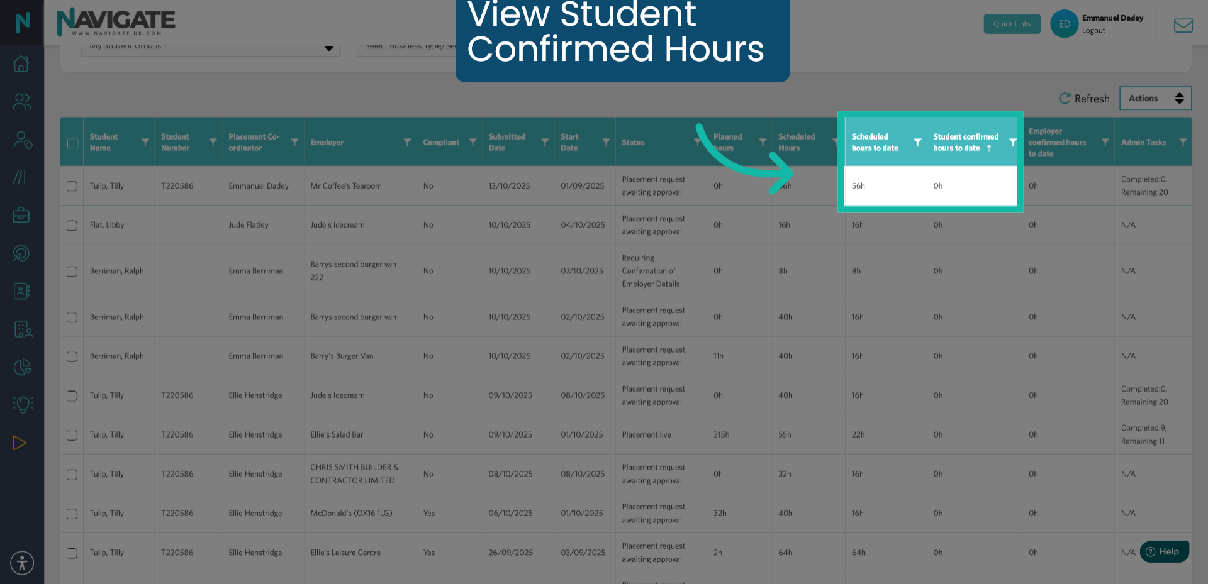The image size is (1208, 584).
Task: Filter the Start Date column
Action: 606,142
